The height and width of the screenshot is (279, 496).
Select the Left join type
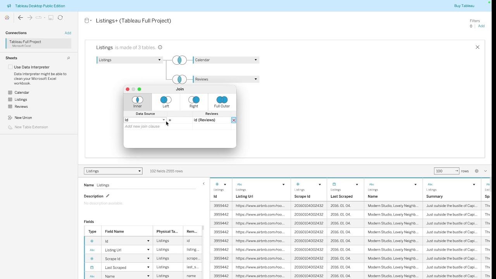coord(166,102)
